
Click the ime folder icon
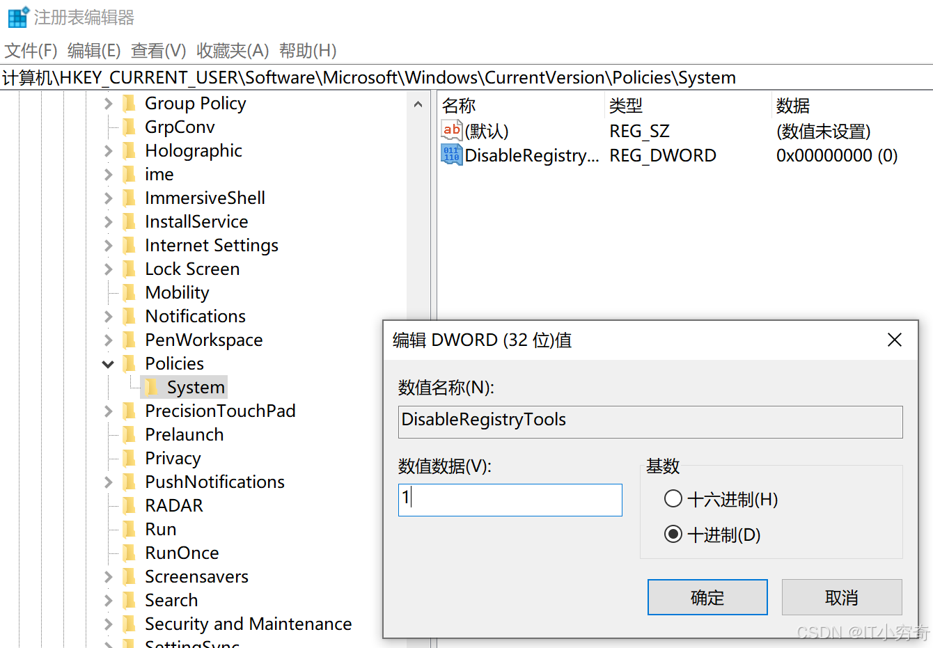tap(129, 175)
